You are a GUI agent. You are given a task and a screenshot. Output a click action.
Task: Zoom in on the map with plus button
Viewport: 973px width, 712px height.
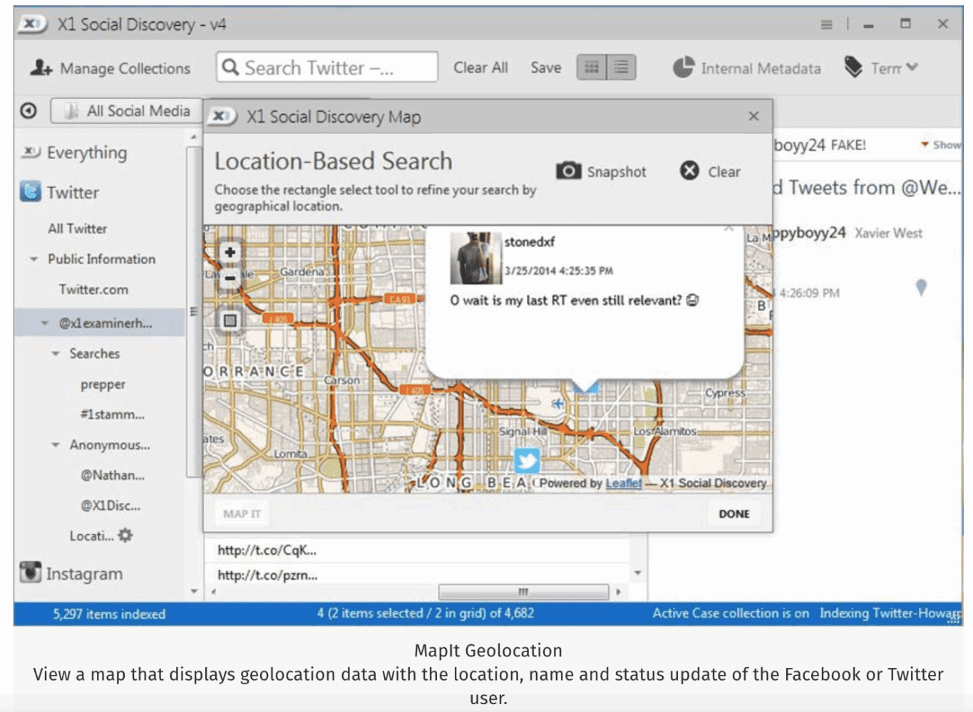coord(230,252)
